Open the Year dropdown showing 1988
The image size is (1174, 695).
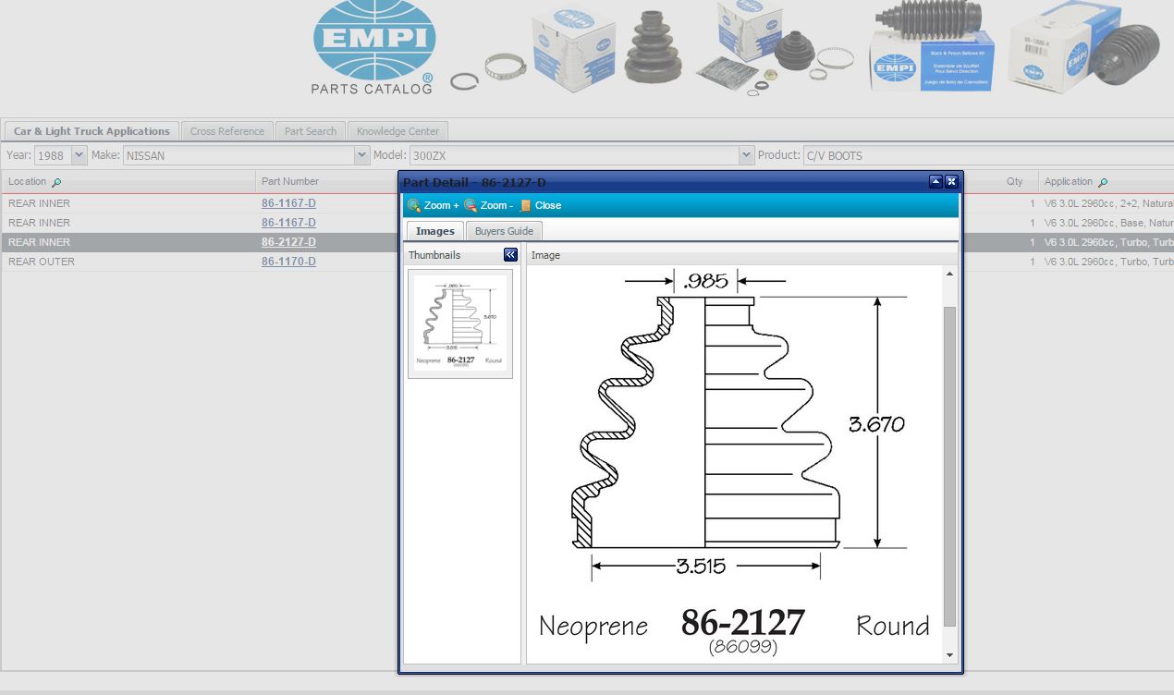[x=79, y=155]
